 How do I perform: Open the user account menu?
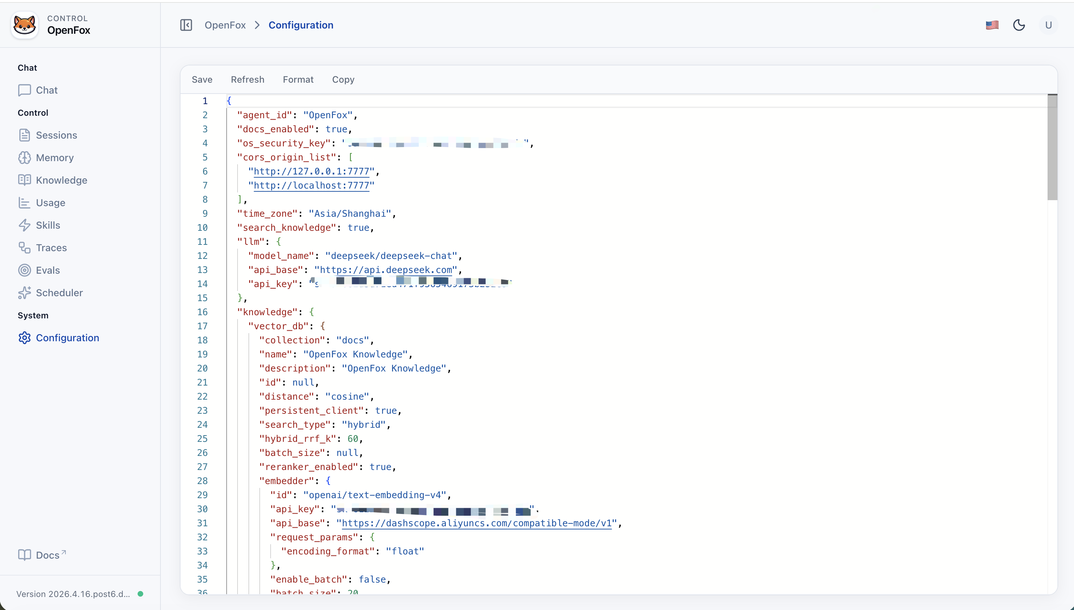point(1048,25)
